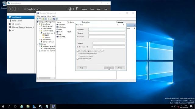The width and height of the screenshot is (195, 109).
Task: Sort by the Full Name column header
Action: click(x=70, y=22)
